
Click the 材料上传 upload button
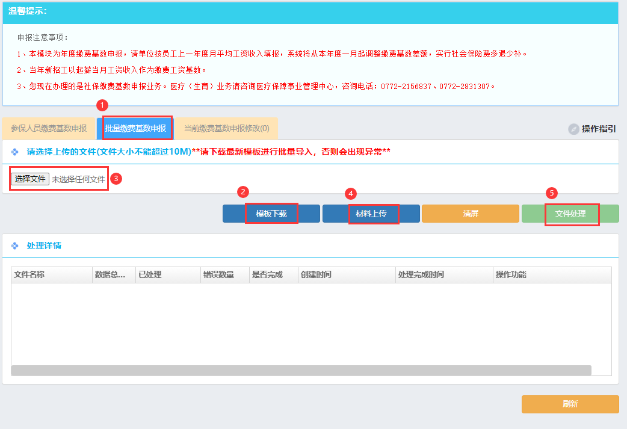click(x=371, y=214)
